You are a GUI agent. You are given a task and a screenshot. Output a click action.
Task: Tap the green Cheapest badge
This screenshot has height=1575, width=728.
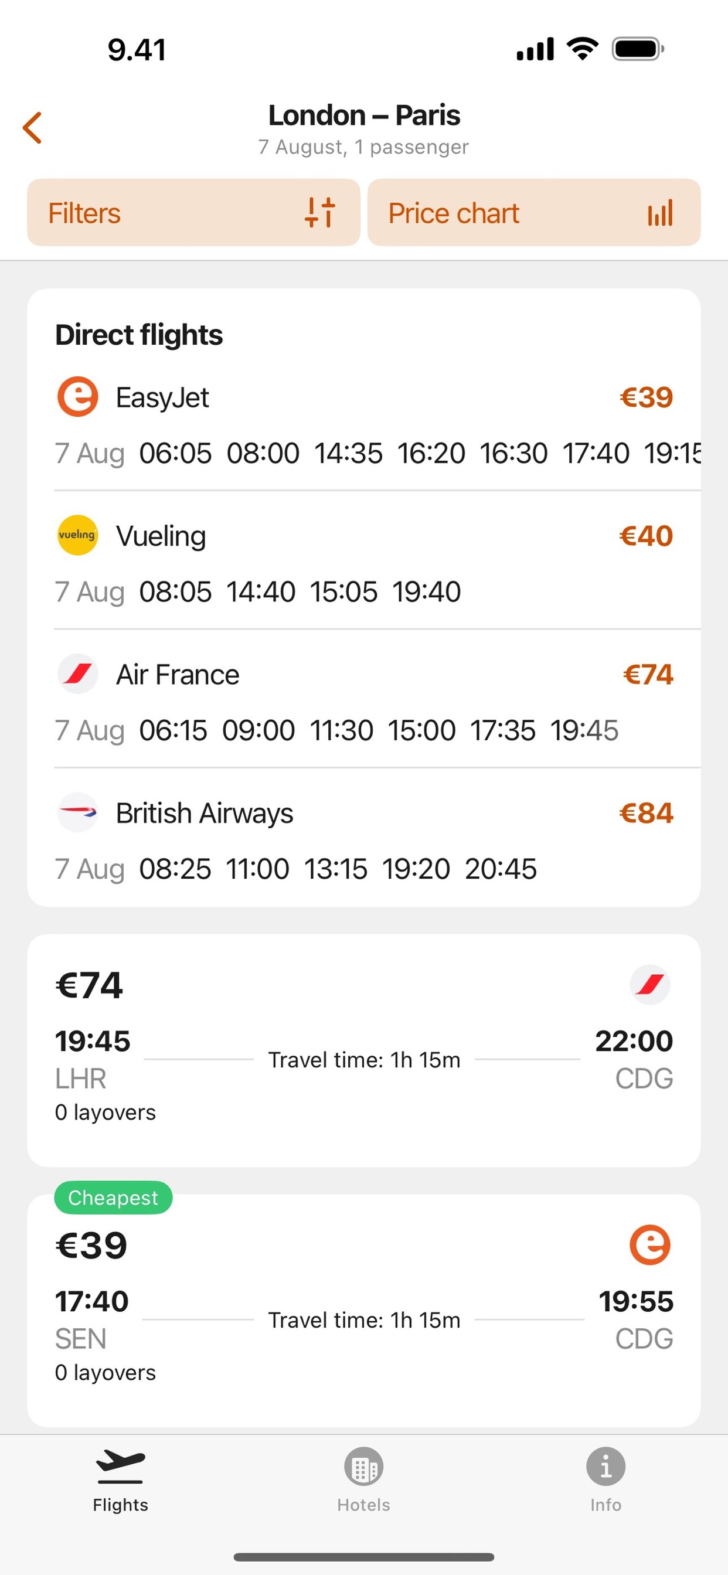point(113,1198)
